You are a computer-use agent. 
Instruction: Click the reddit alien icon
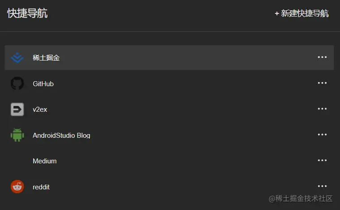coord(17,187)
